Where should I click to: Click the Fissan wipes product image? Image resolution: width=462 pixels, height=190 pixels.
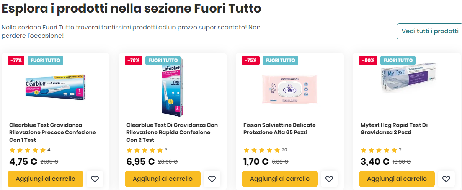pyautogui.click(x=290, y=89)
